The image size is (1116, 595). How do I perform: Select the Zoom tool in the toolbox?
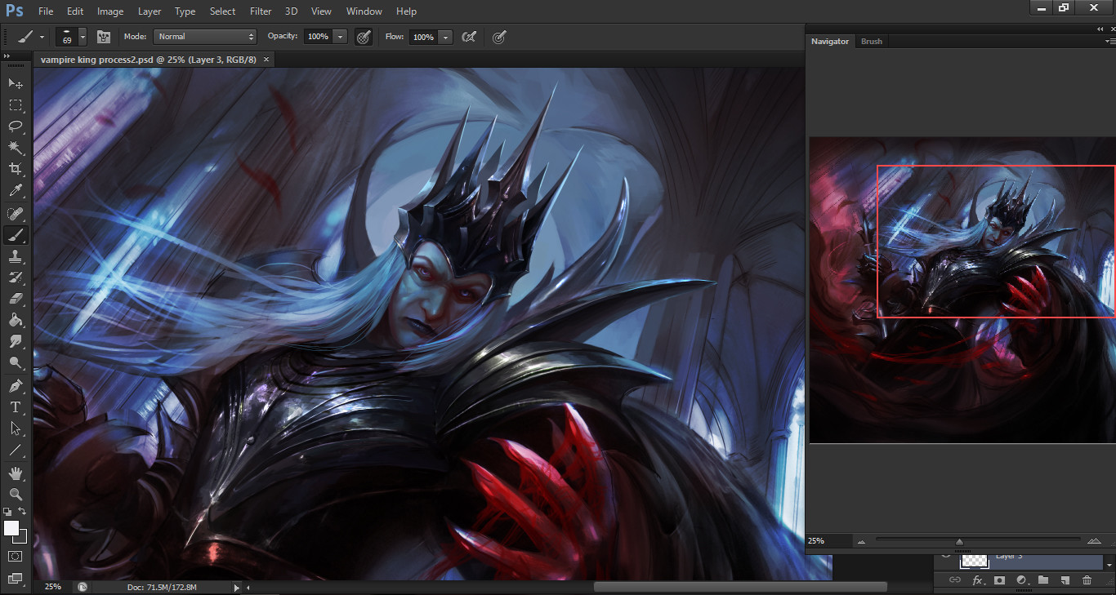pyautogui.click(x=16, y=494)
